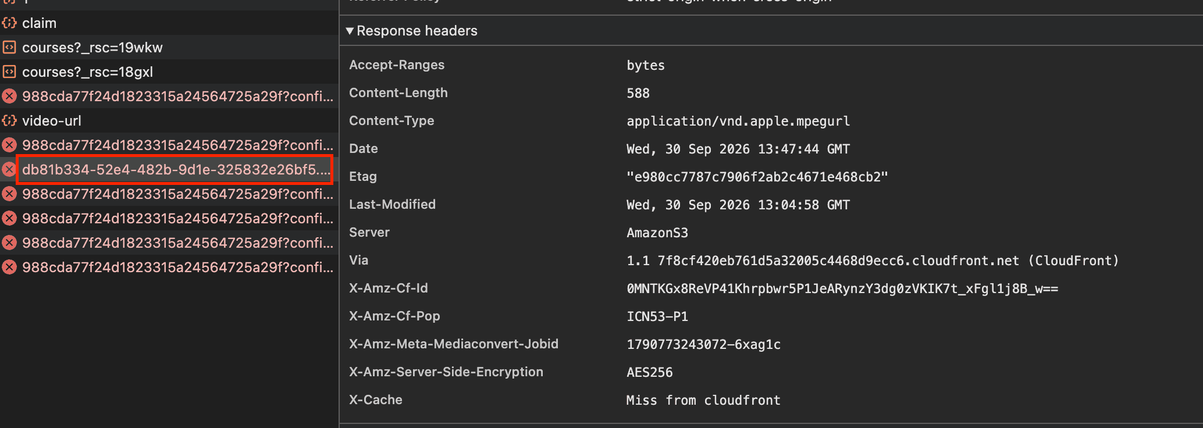This screenshot has height=428, width=1203.
Task: Select the courses?_rsc=18gxl request
Action: (169, 72)
